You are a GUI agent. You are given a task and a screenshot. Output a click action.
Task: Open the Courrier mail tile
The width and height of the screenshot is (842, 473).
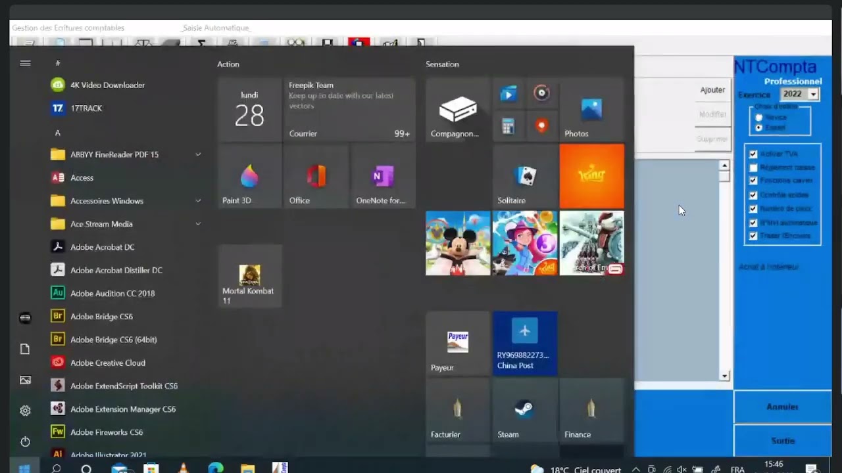coord(349,110)
